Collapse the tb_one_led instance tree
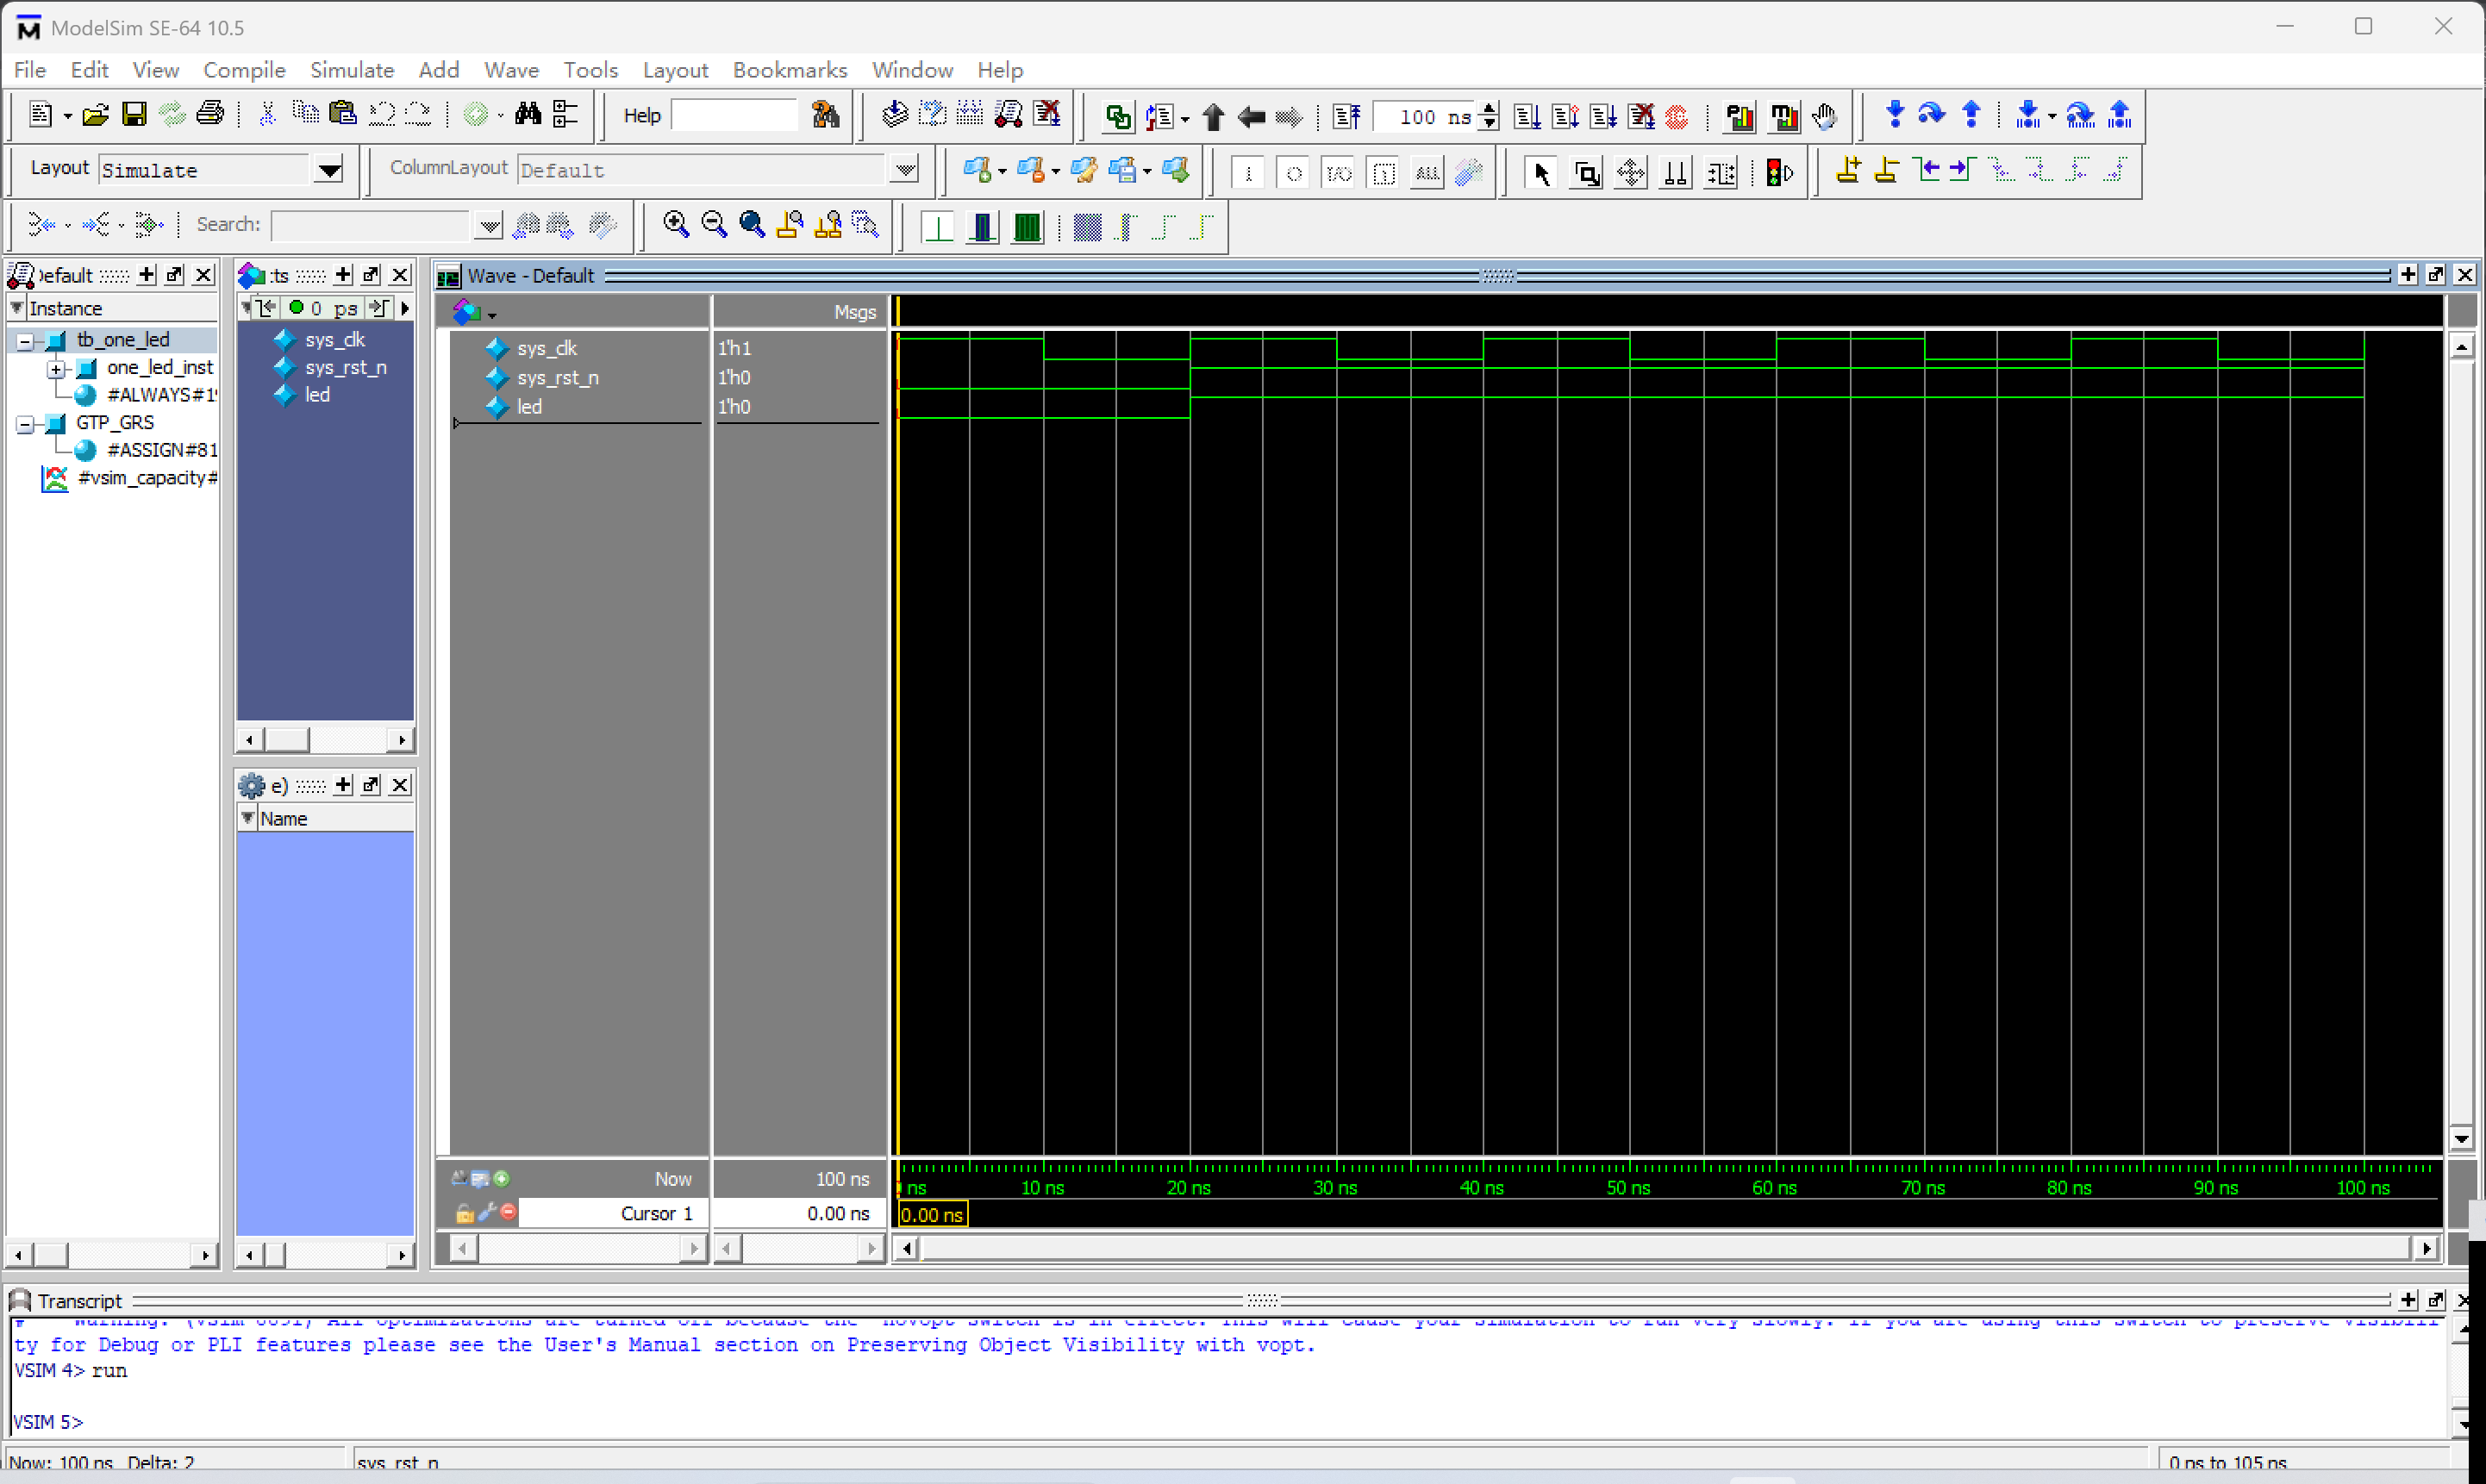This screenshot has width=2486, height=1484. [x=25, y=341]
